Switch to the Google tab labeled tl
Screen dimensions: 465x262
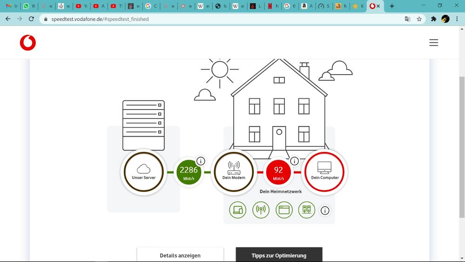290,6
